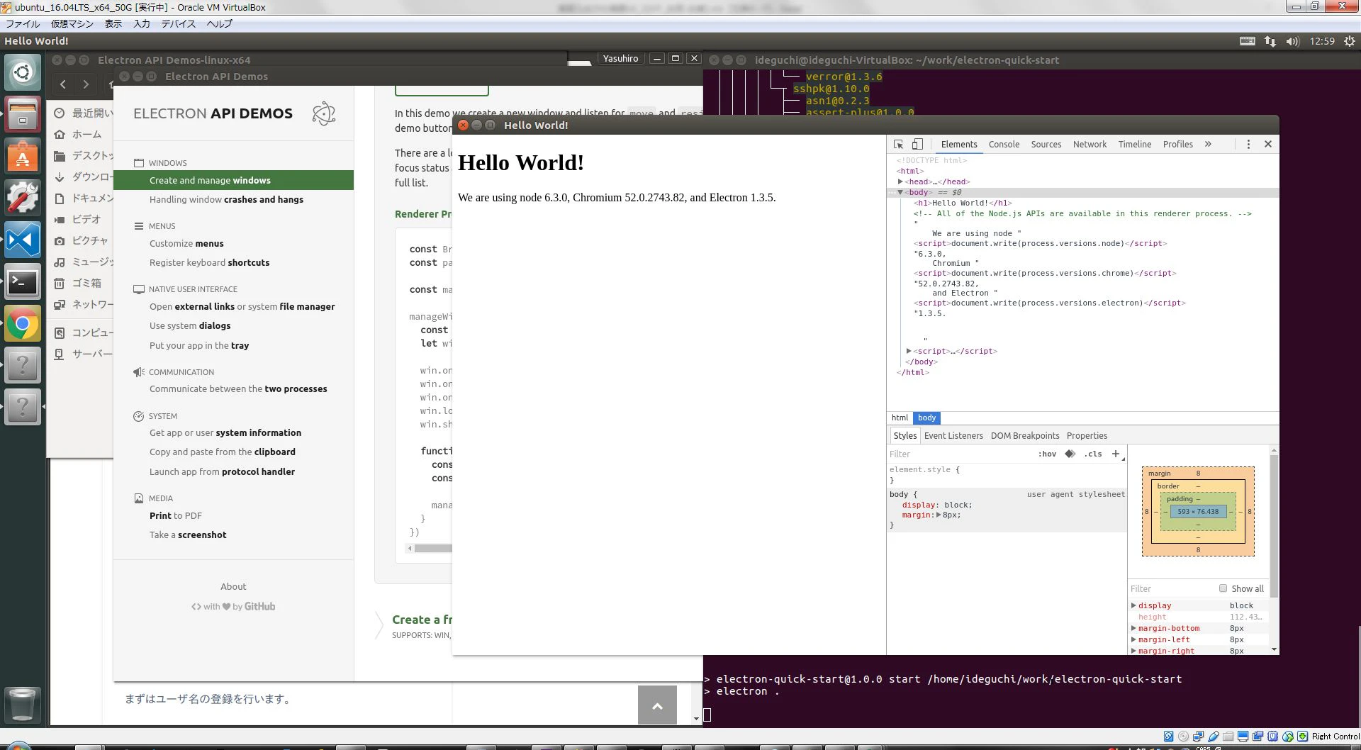Open the network indicator in the top panel

1270,41
